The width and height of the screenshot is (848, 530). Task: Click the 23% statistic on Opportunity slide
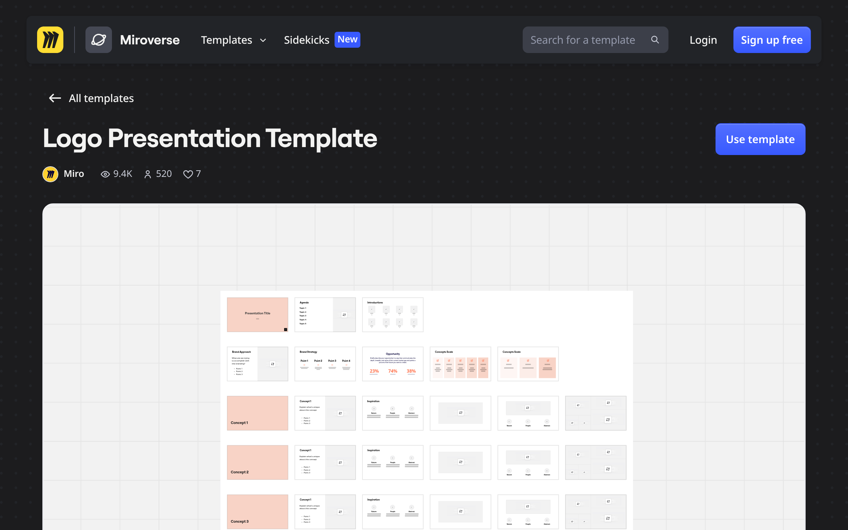[x=374, y=371]
